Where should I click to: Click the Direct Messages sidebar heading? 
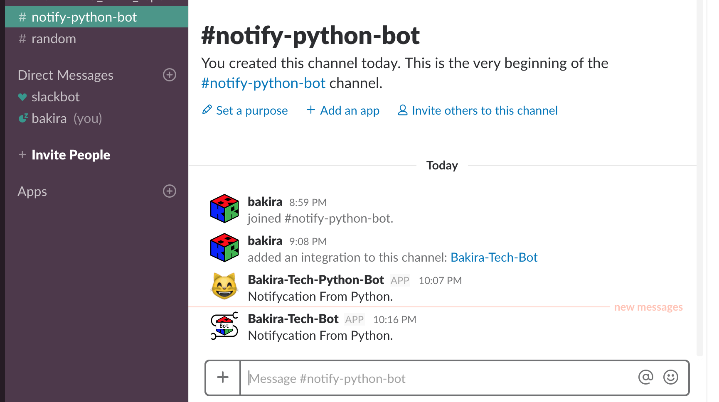[66, 75]
